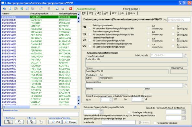Click the lfd.Nr first VE spinner
Image resolution: width=192 pixels, height=127 pixels.
(x=111, y=99)
